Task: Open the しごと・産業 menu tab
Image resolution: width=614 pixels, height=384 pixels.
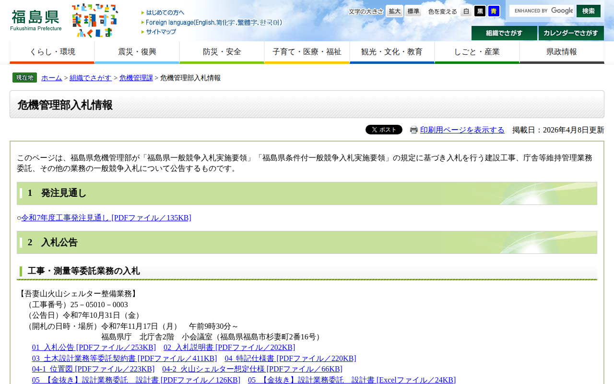Action: [x=477, y=52]
